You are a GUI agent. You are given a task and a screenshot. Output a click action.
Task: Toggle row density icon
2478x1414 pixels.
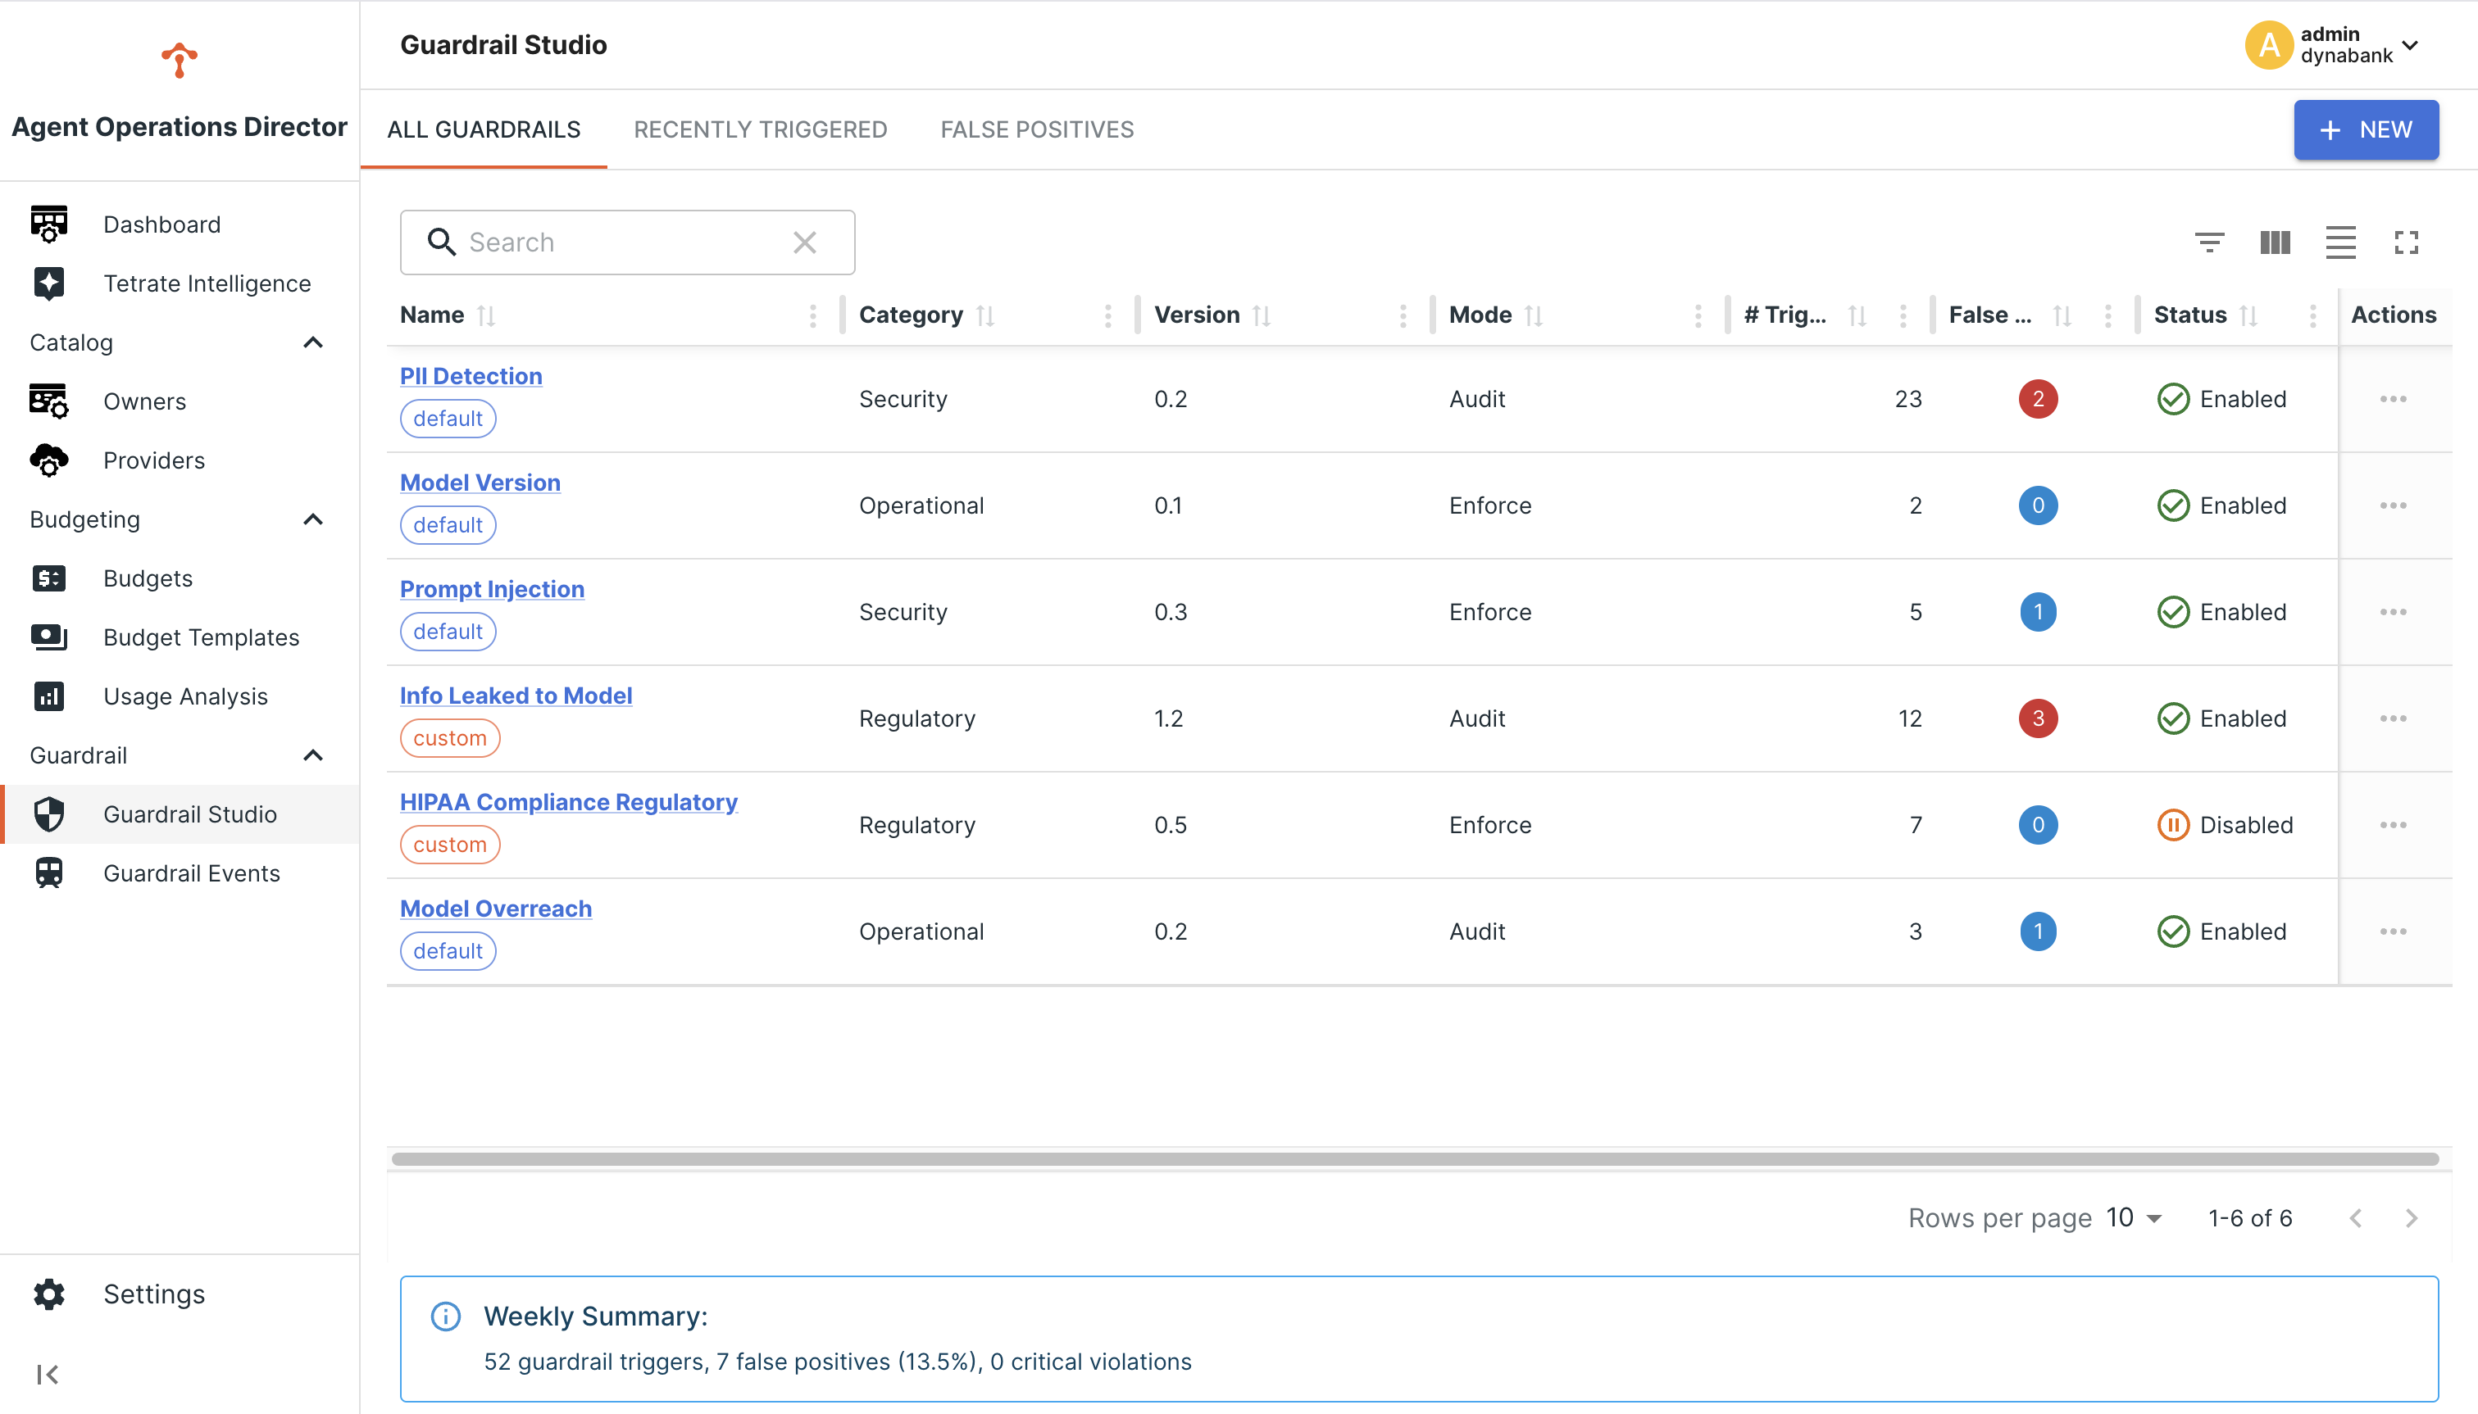2340,242
